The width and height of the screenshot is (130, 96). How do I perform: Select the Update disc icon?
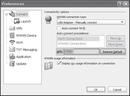tap(12, 64)
